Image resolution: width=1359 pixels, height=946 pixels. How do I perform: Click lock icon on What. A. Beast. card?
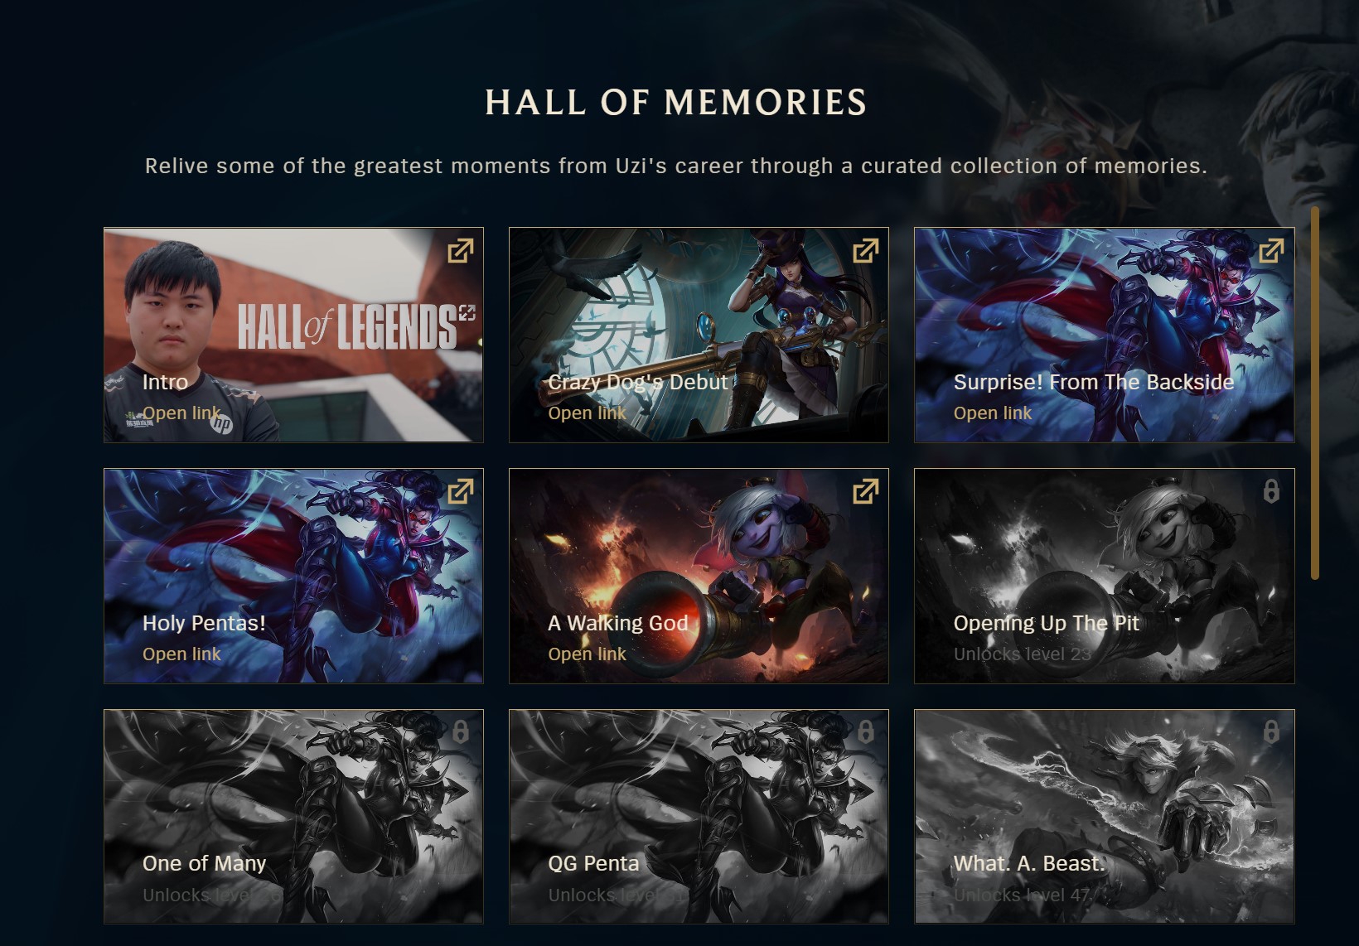click(1271, 731)
